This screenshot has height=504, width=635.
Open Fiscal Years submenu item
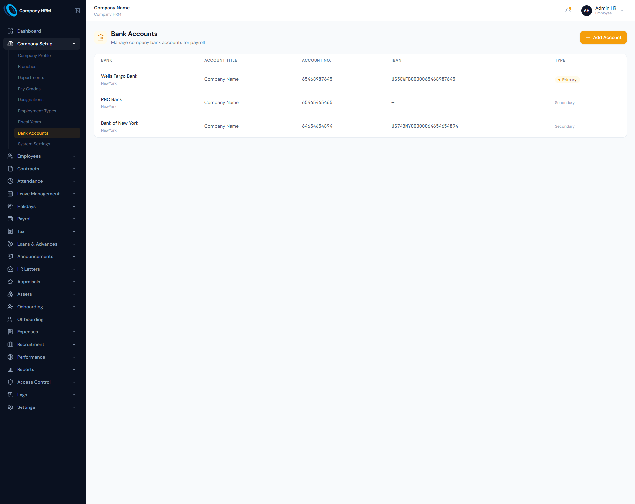point(47,122)
